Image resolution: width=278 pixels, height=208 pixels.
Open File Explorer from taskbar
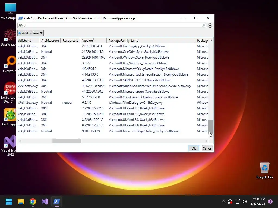(x=21, y=201)
